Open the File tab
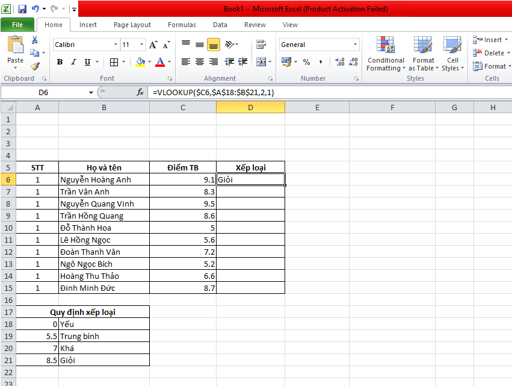This screenshot has height=386, width=512. [x=17, y=25]
